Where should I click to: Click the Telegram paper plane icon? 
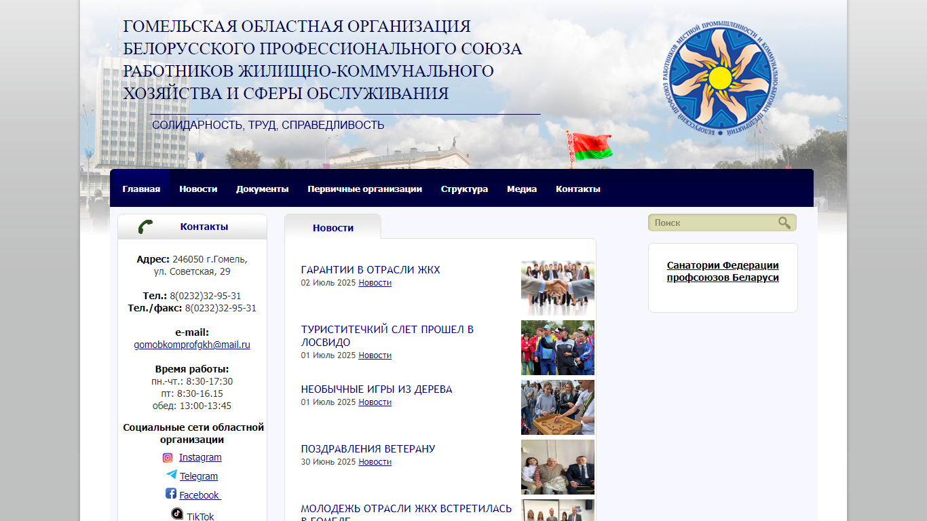click(x=172, y=475)
